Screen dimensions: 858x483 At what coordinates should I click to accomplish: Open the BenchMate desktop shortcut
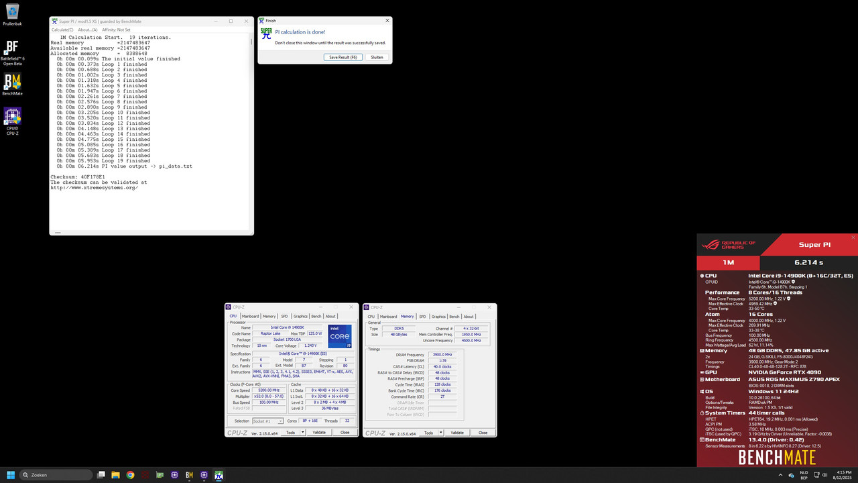[12, 85]
